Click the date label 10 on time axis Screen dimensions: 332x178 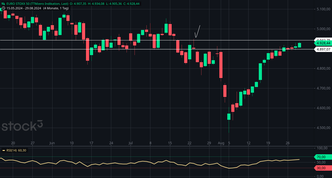tap(72, 143)
